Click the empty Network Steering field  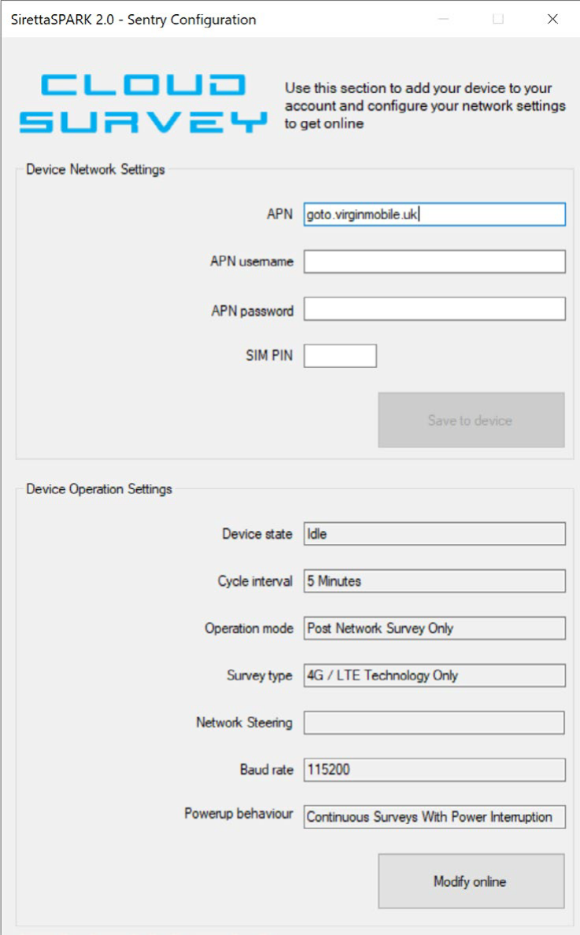point(434,723)
